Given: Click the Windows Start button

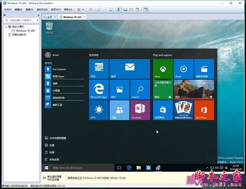Looking at the screenshot, I should coord(46,168).
